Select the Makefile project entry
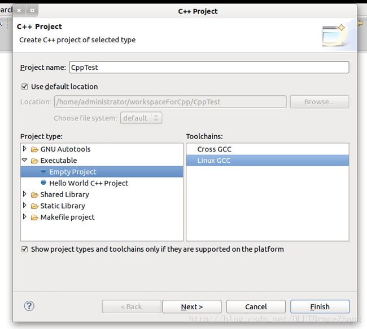The image size is (367, 329). point(67,217)
